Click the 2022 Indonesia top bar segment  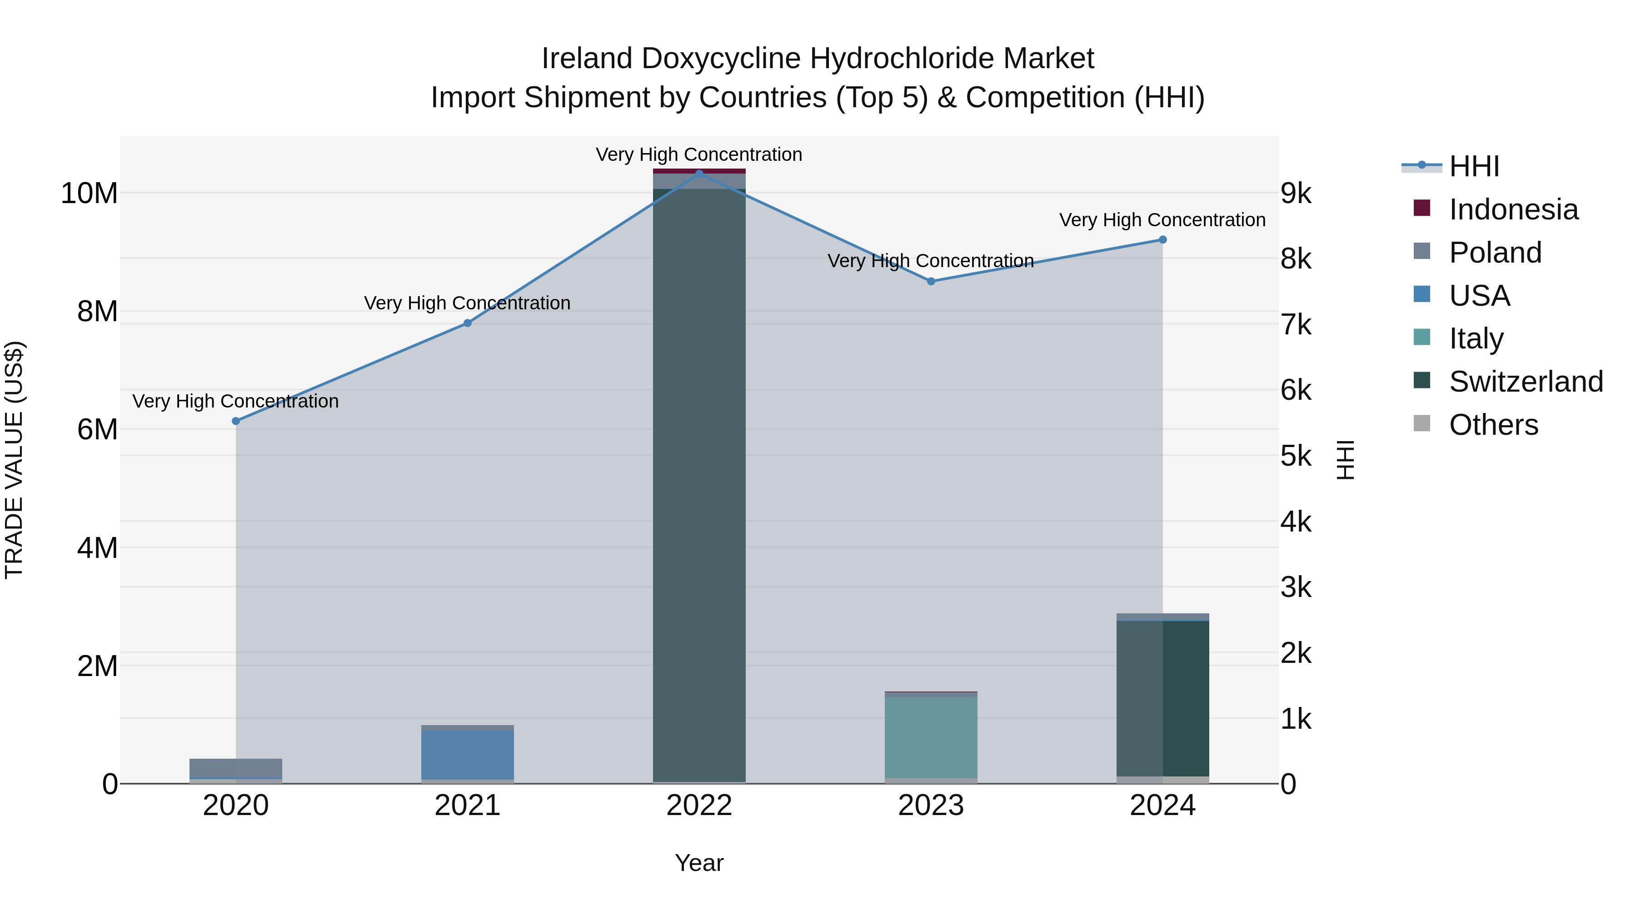[x=699, y=171]
